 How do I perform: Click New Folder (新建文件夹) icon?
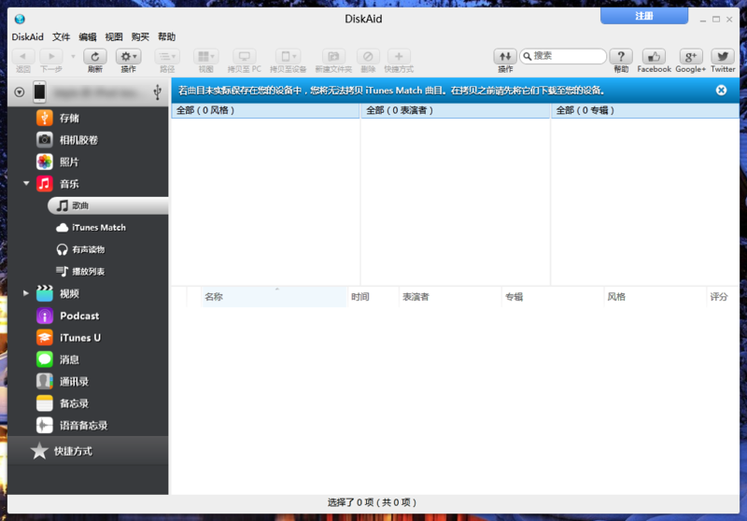(x=333, y=56)
